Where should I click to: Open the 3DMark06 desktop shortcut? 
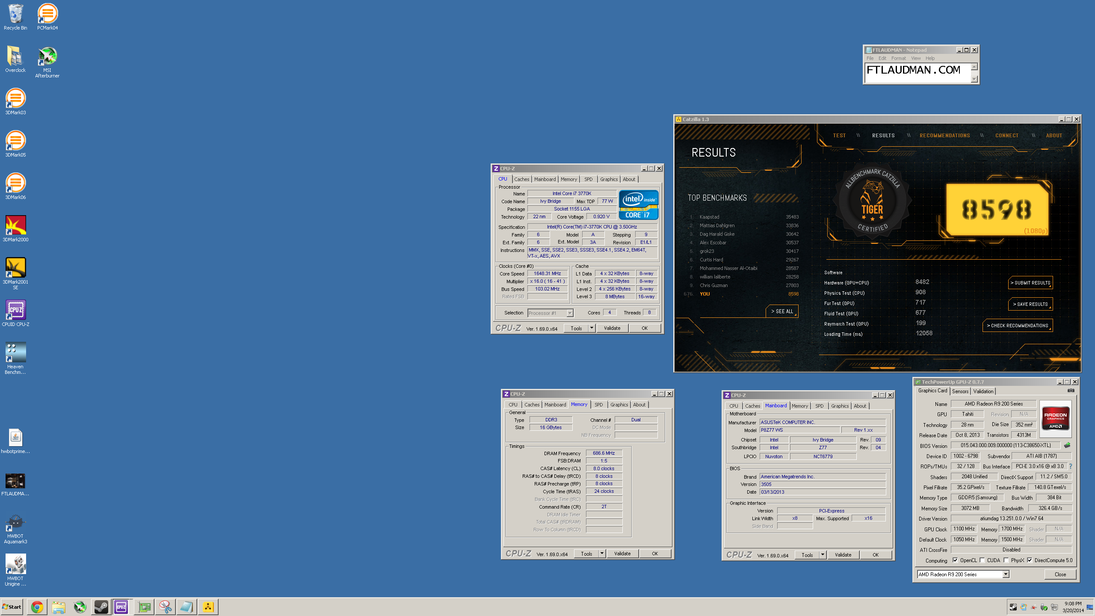(x=15, y=187)
